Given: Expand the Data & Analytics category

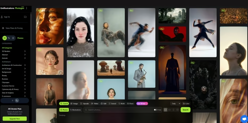Looking at the screenshot, I should point(25,93).
